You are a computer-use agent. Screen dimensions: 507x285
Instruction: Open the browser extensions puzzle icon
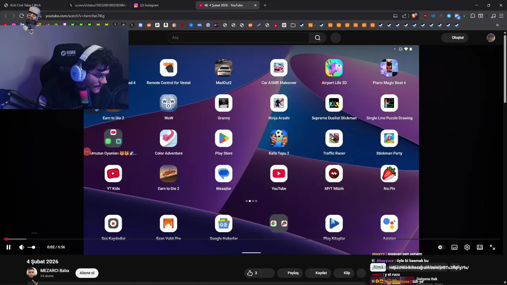(x=473, y=16)
